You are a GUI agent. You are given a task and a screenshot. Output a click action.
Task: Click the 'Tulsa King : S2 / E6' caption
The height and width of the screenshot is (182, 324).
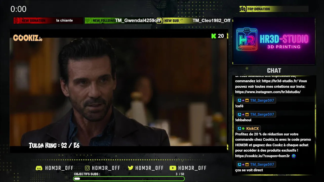pyautogui.click(x=54, y=145)
